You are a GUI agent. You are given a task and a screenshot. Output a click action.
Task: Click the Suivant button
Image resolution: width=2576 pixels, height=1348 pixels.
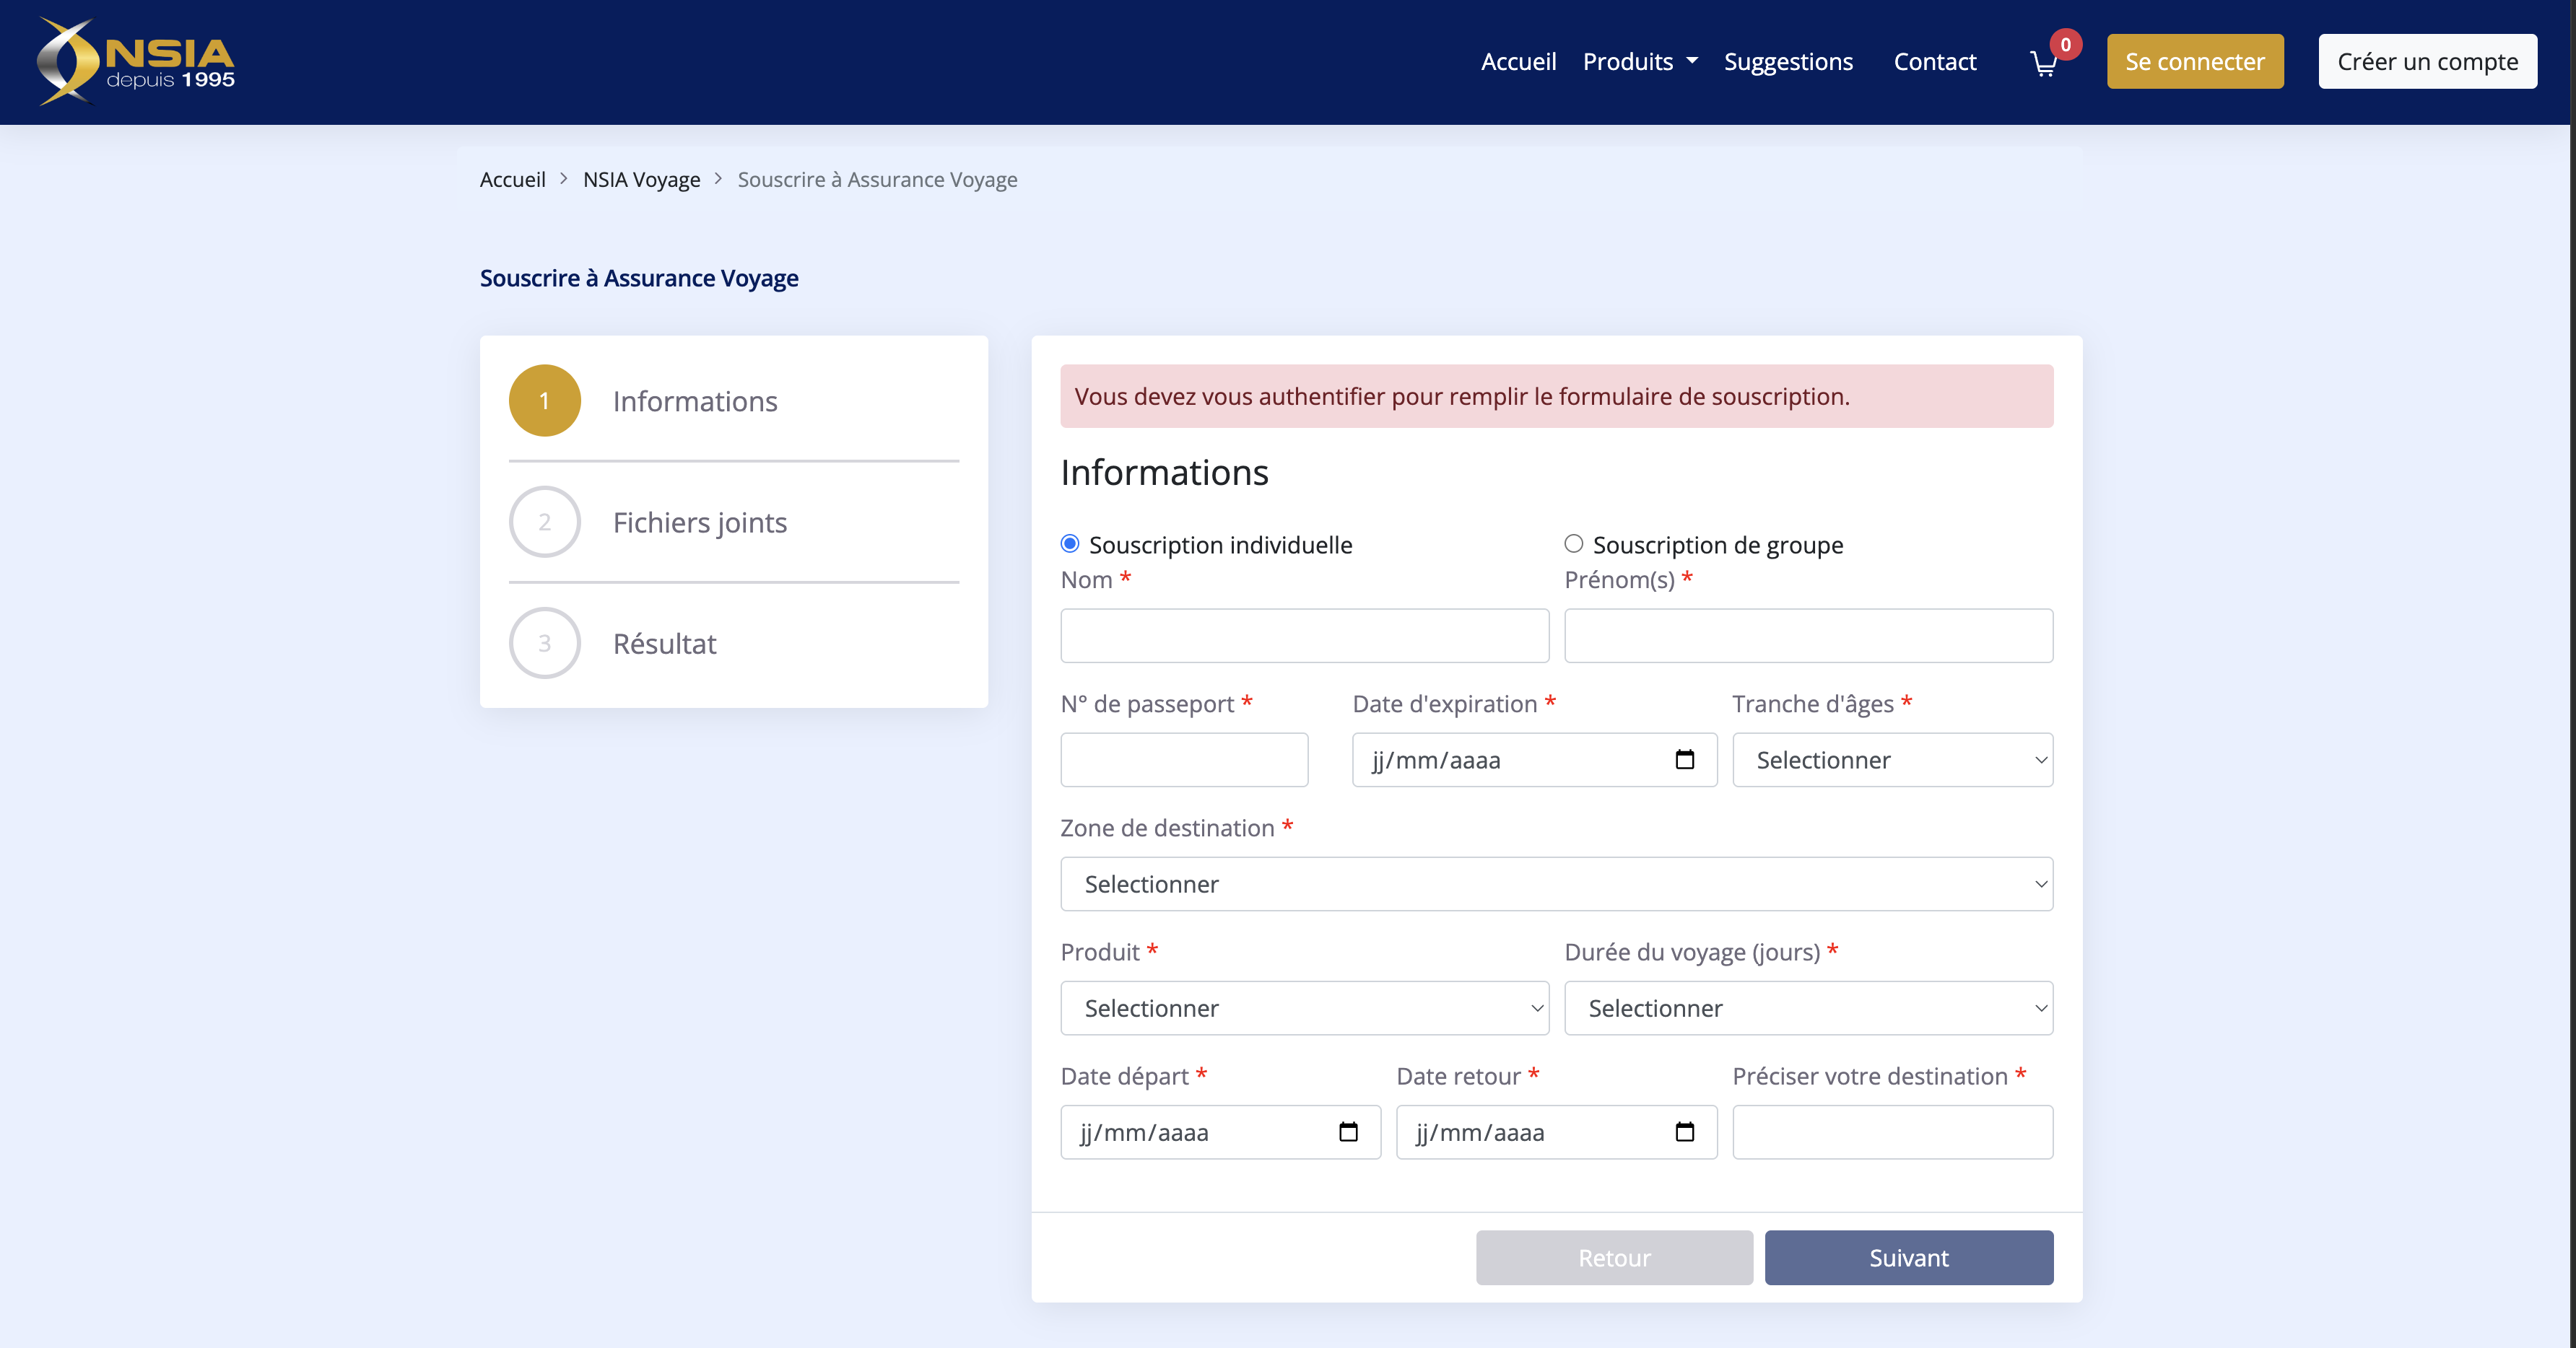pyautogui.click(x=1908, y=1257)
